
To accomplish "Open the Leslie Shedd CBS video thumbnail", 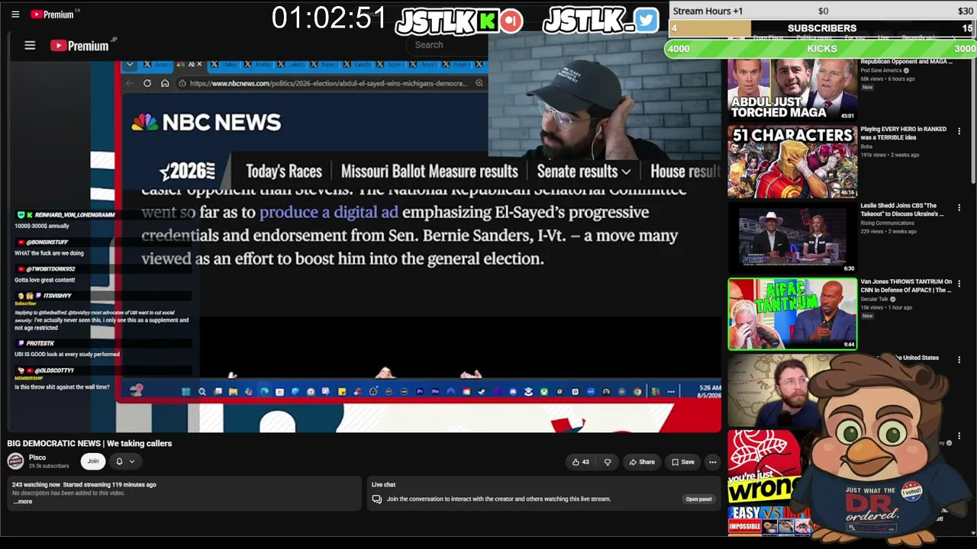I will point(792,238).
